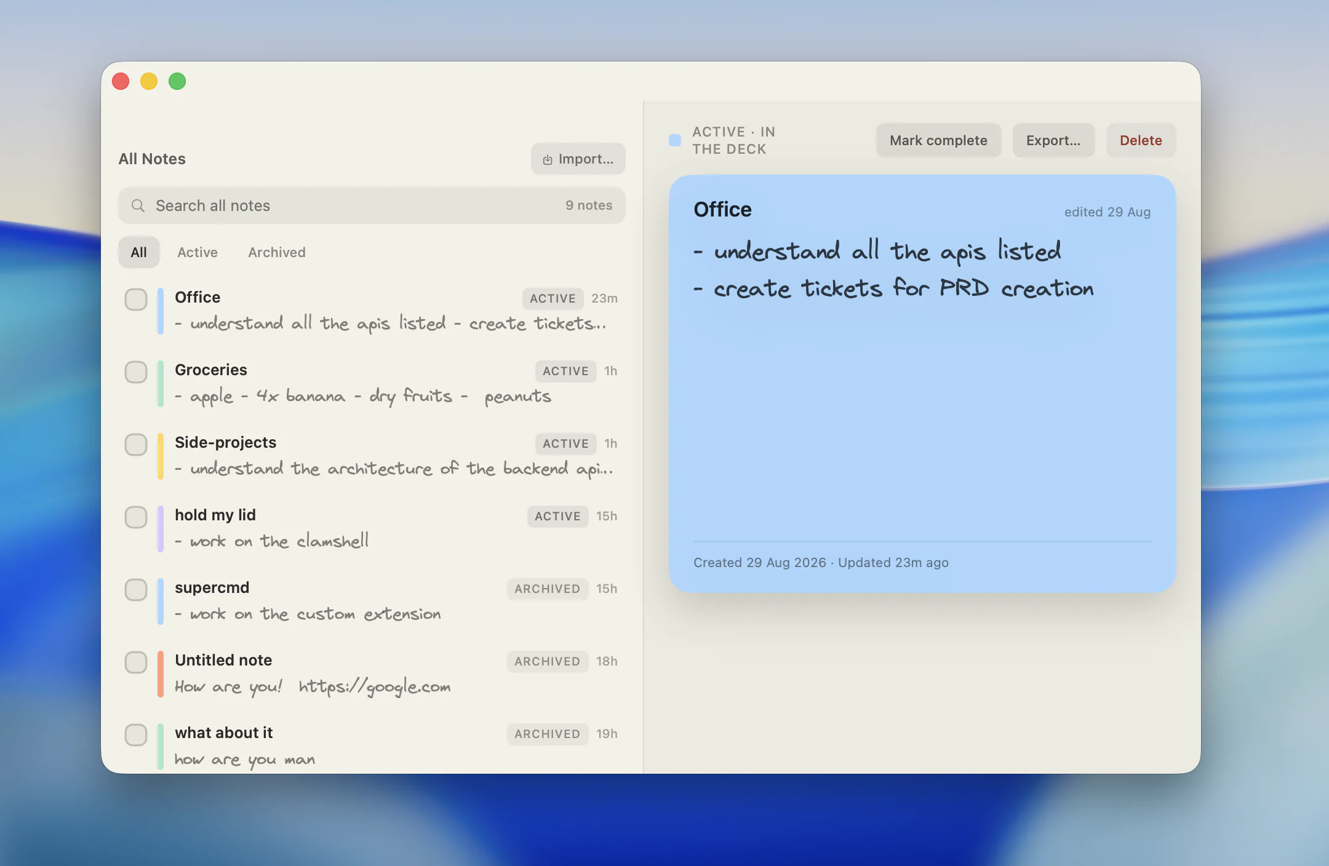The image size is (1329, 866).
Task: Click Mark complete button
Action: point(938,140)
